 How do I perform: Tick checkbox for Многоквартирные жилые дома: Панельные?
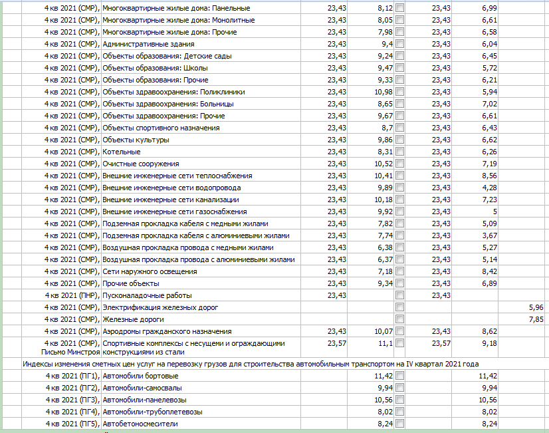[x=399, y=8]
